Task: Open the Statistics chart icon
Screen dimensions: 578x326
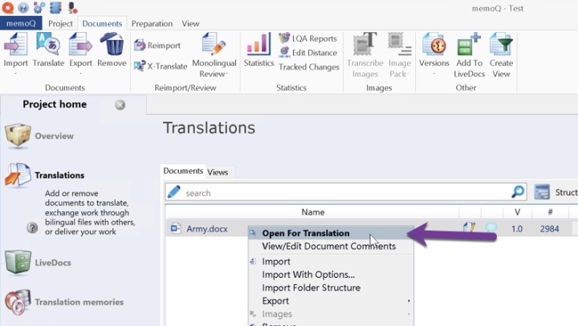Action: pyautogui.click(x=258, y=45)
